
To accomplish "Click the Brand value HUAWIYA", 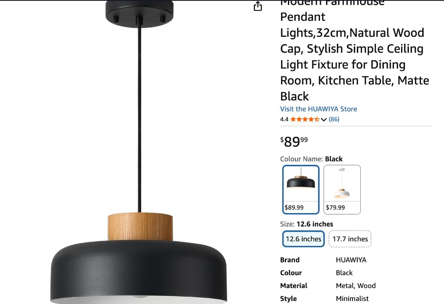I will pos(351,260).
